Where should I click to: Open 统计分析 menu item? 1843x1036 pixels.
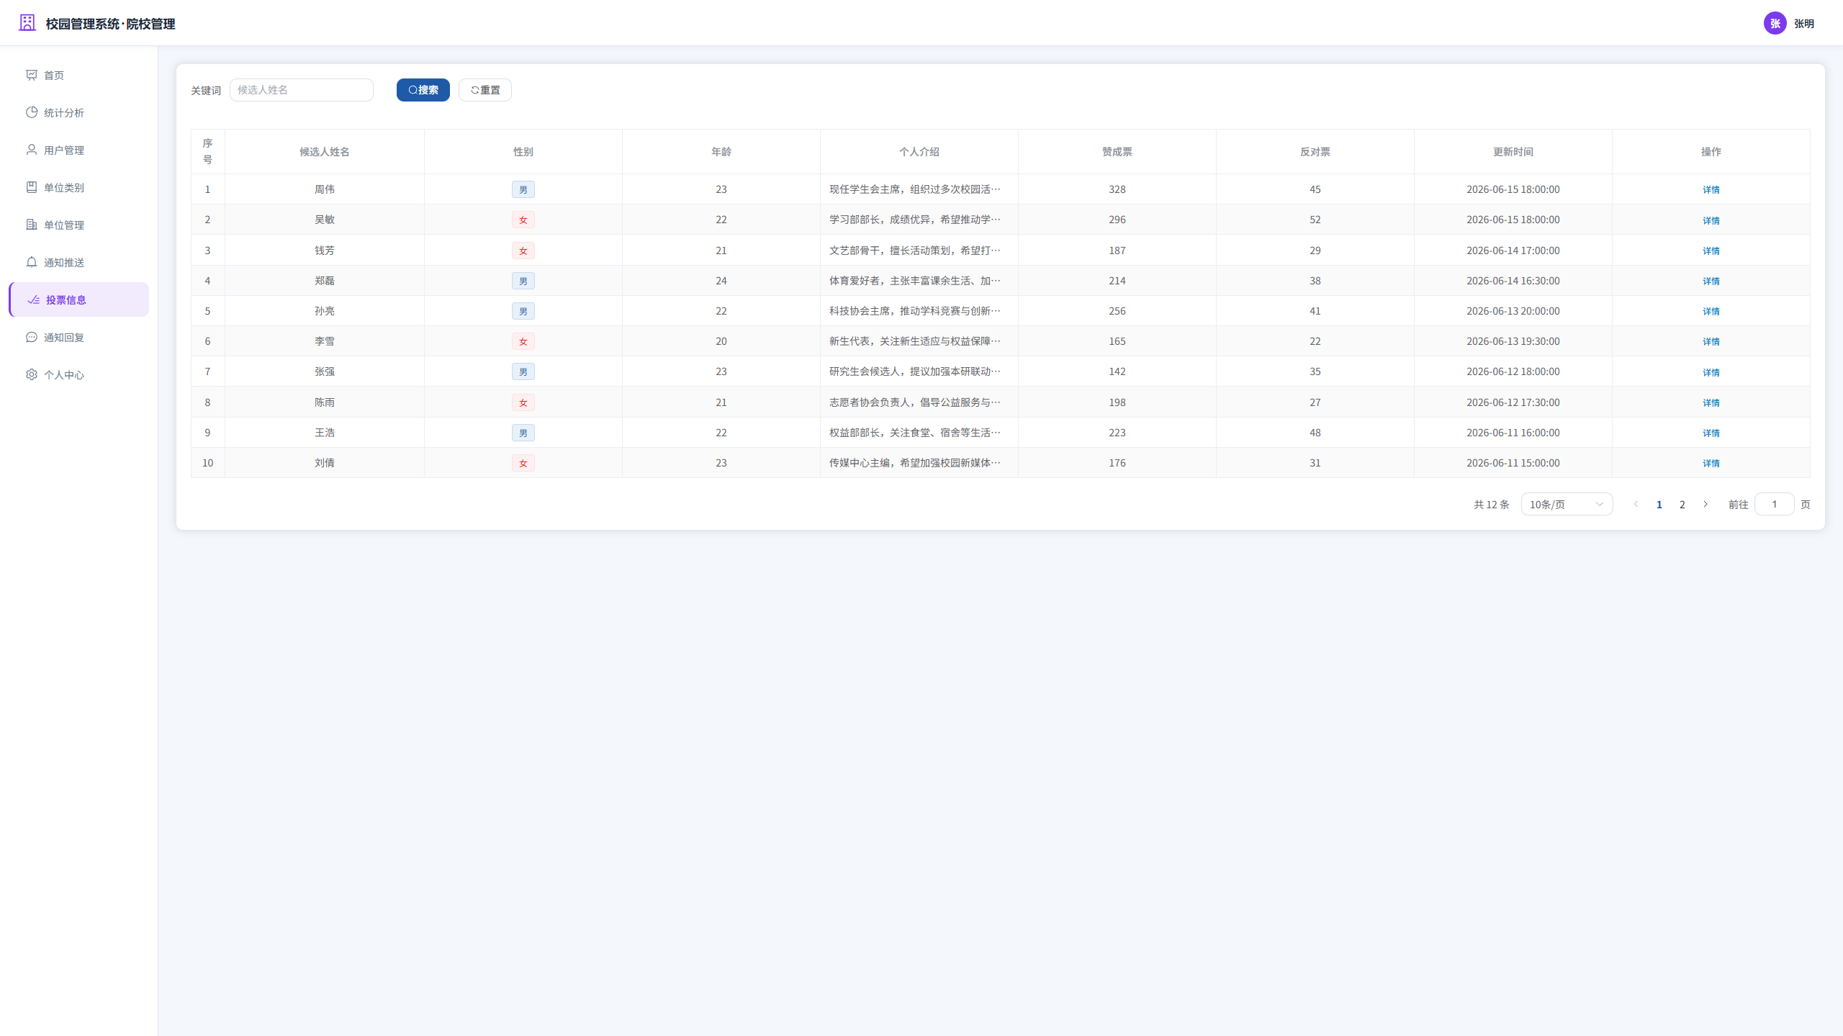coord(79,112)
